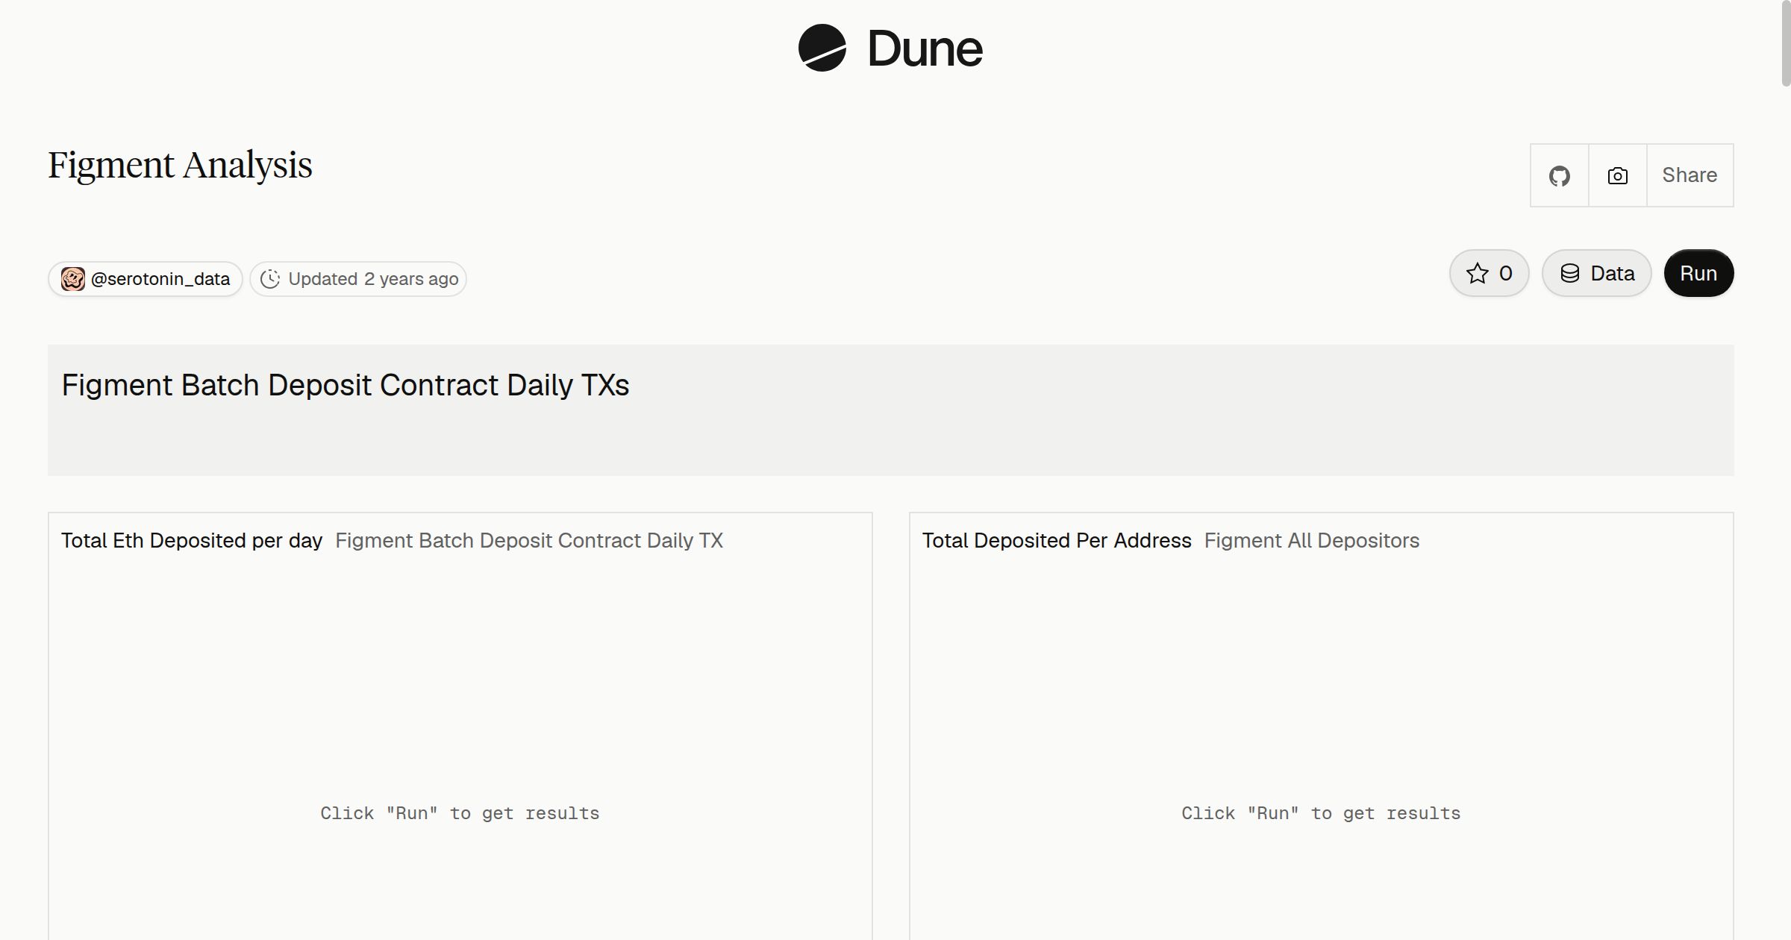This screenshot has height=940, width=1791.
Task: Open Figment All Depositors query link
Action: (1311, 540)
